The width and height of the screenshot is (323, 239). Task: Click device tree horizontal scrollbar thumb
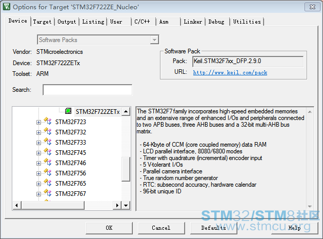pyautogui.click(x=53, y=206)
